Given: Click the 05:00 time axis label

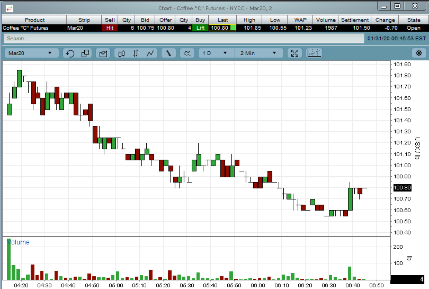Looking at the screenshot, I should click(x=116, y=285).
